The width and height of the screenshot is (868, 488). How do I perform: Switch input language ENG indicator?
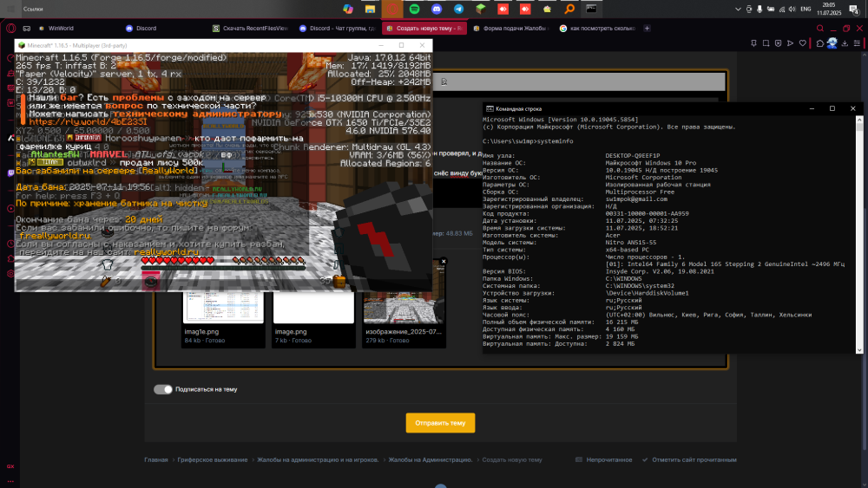[x=806, y=9]
